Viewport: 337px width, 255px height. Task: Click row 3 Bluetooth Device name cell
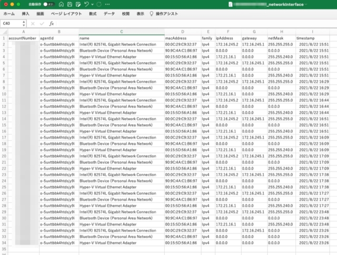122,50
